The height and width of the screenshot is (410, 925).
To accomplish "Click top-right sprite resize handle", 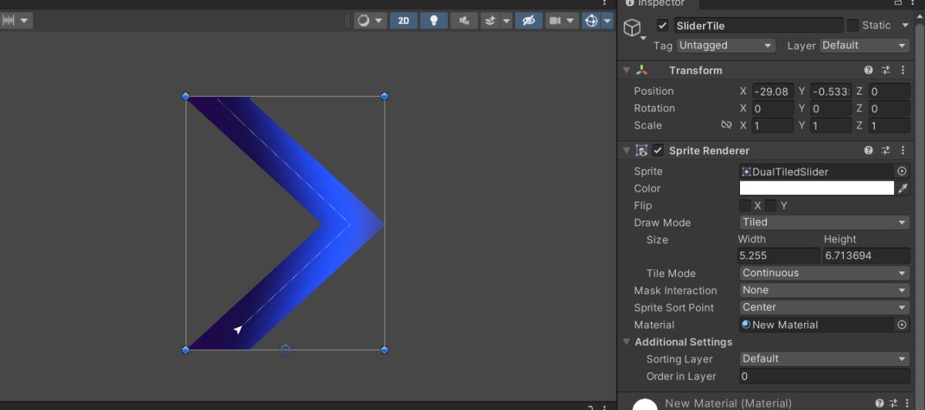I will (384, 96).
